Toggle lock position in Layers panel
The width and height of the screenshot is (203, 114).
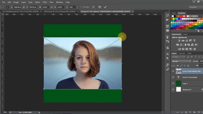click(185, 66)
